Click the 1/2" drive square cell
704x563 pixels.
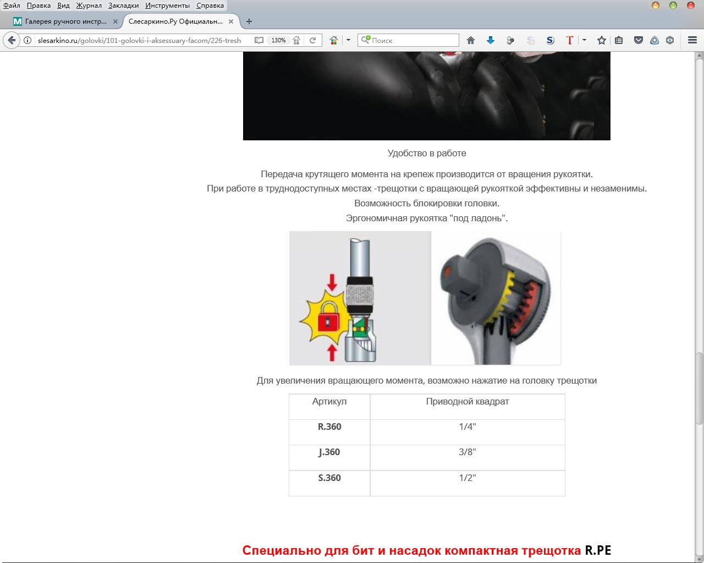tap(468, 483)
